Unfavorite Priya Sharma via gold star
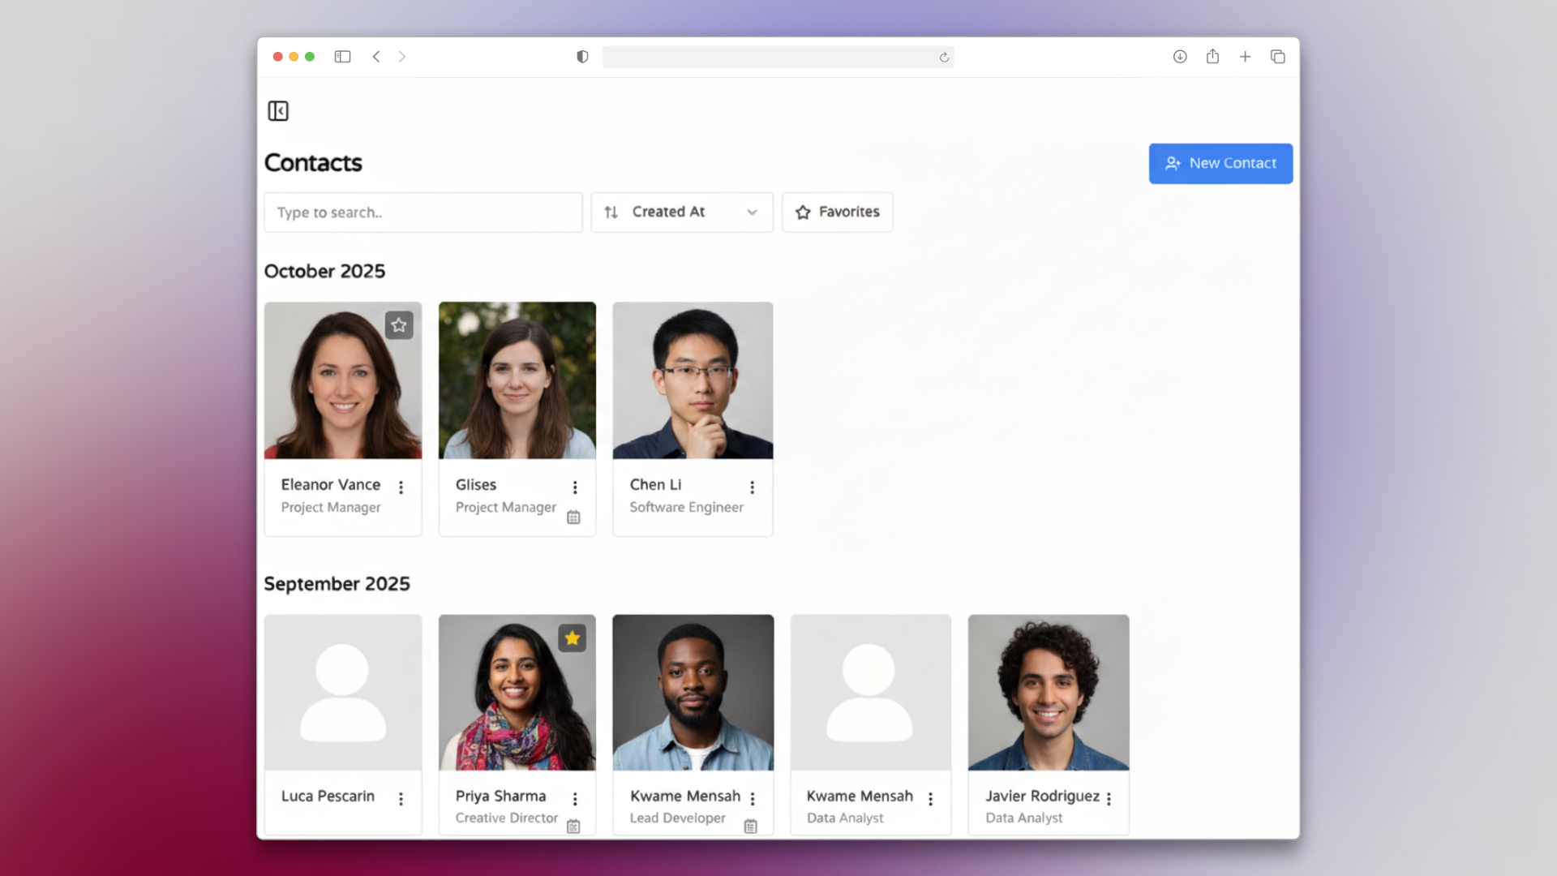 [573, 638]
